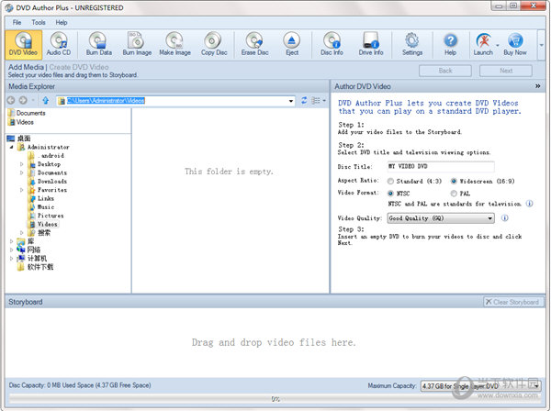Select the Copy Disc tool
Screen dimensions: 551x411
[x=214, y=44]
